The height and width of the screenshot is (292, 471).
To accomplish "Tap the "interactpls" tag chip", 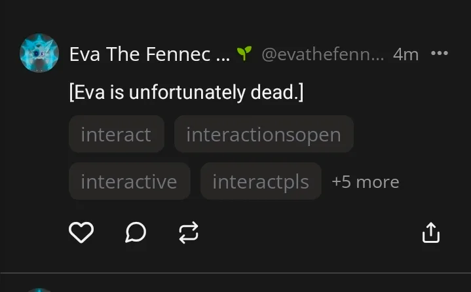I will click(x=261, y=181).
